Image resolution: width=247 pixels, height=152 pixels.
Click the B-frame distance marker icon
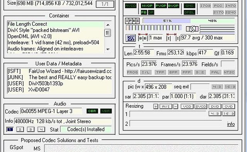coord(143,37)
